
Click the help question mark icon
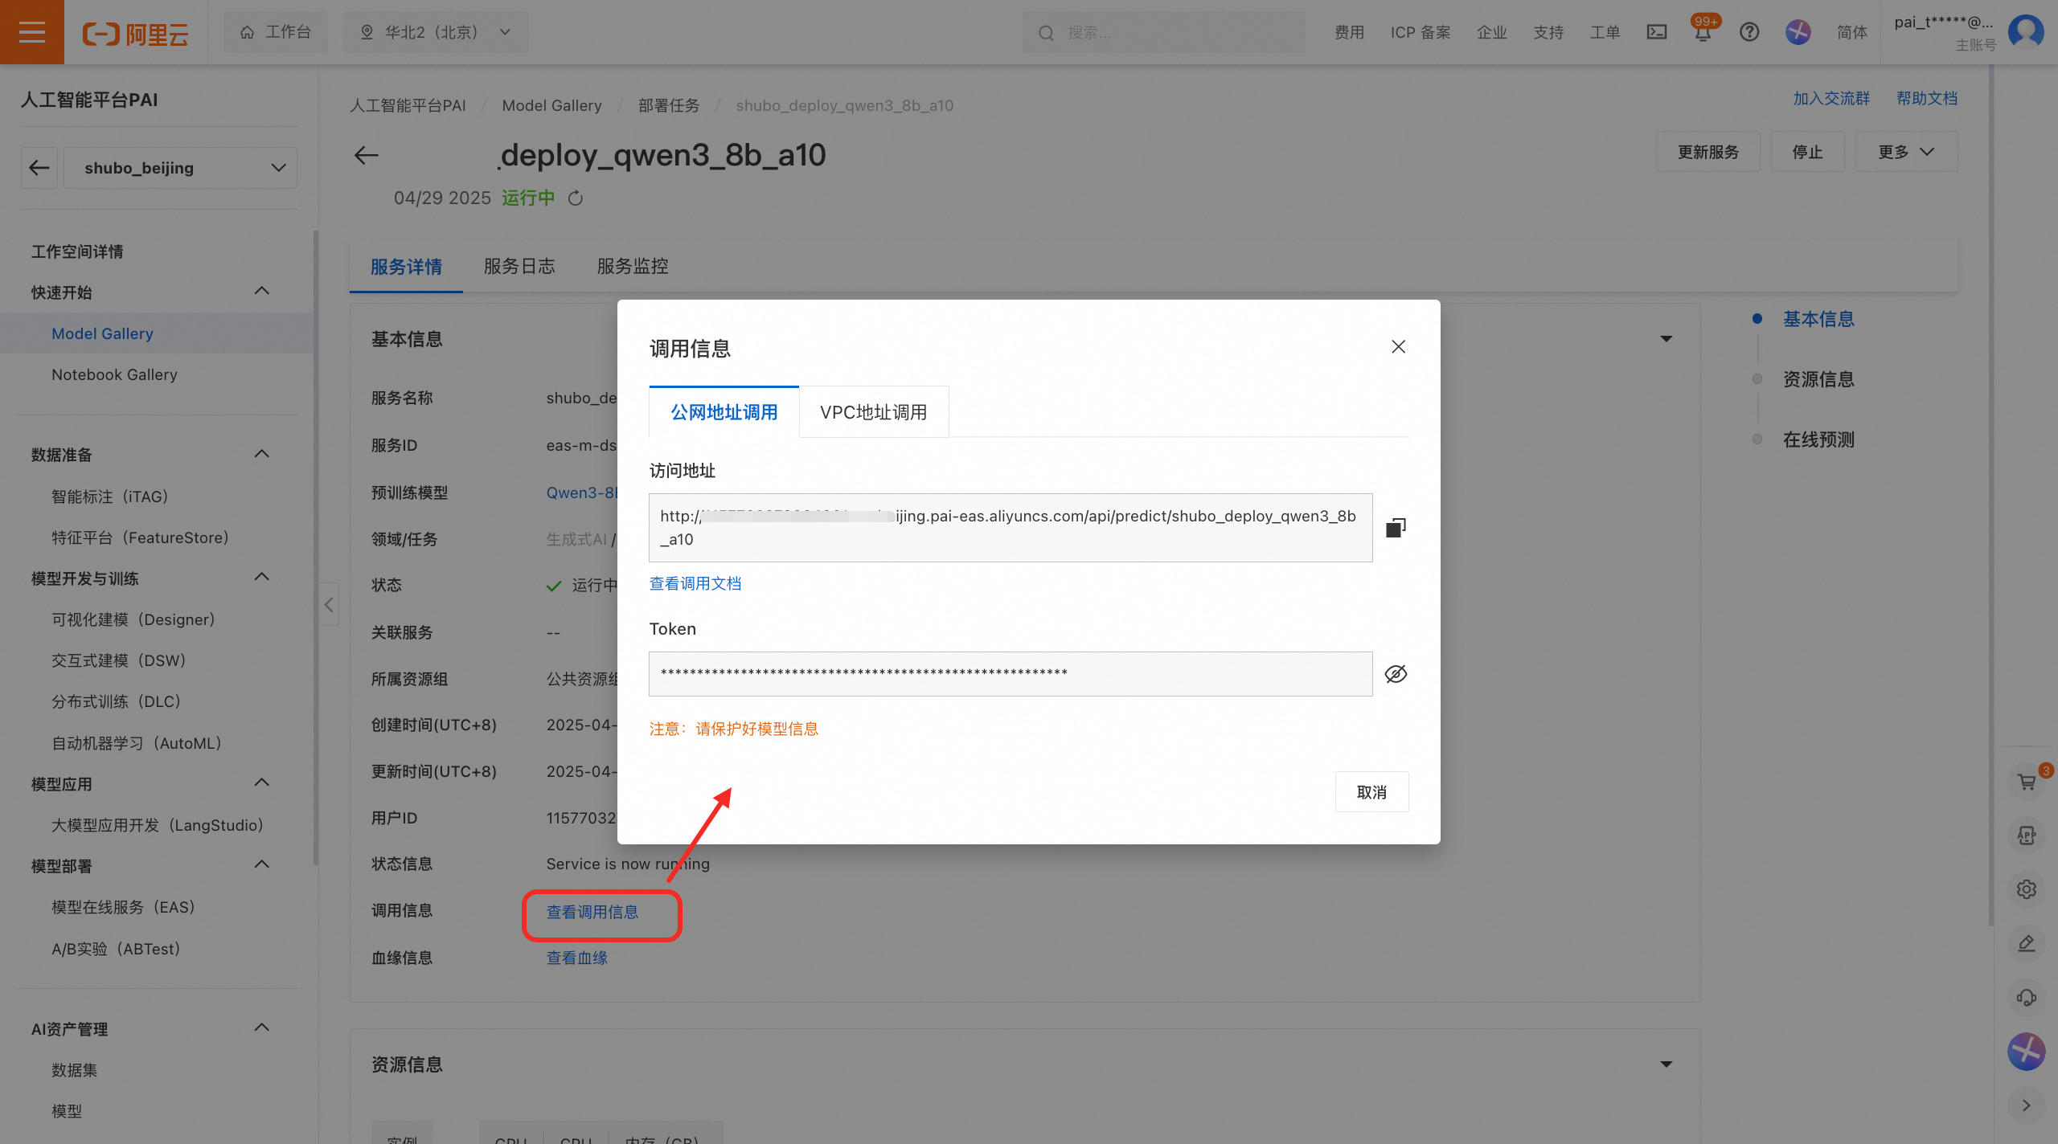pyautogui.click(x=1749, y=32)
